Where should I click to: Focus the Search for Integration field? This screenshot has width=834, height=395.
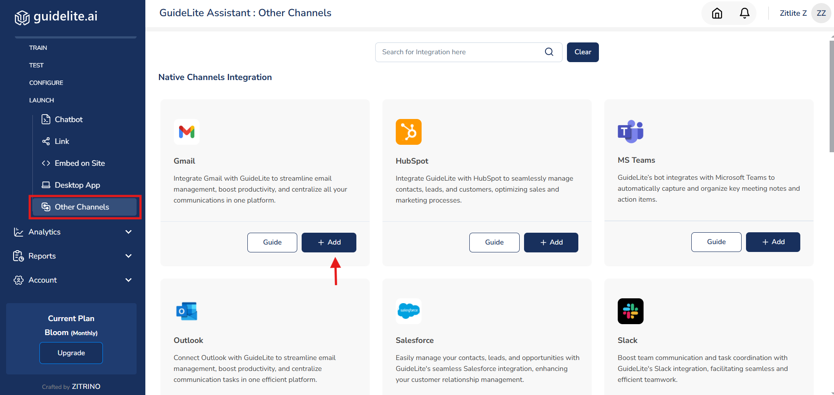(468, 52)
